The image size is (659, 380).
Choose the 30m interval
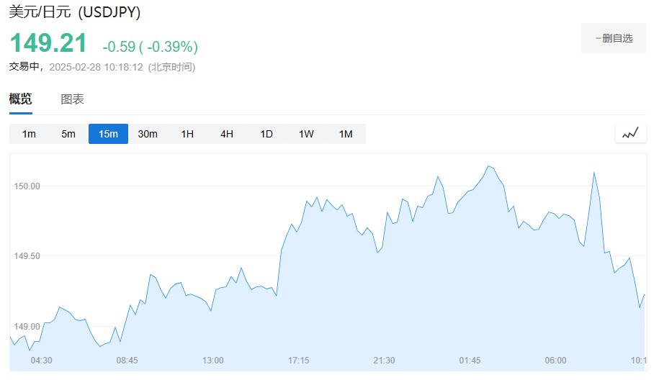(x=148, y=134)
